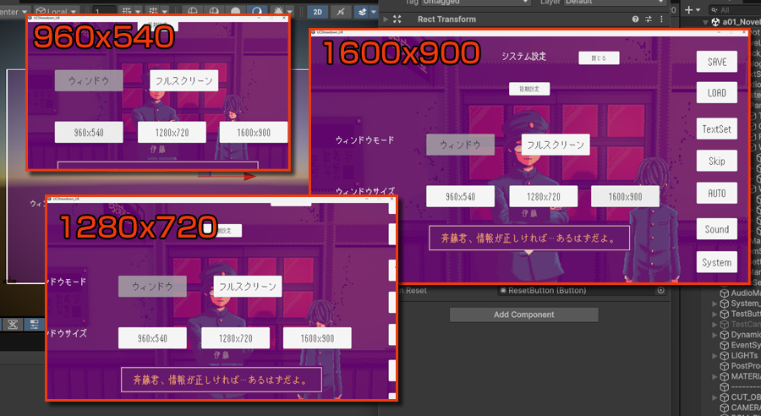Open the System menu in game sidebar
This screenshot has width=761, height=416.
tap(716, 262)
